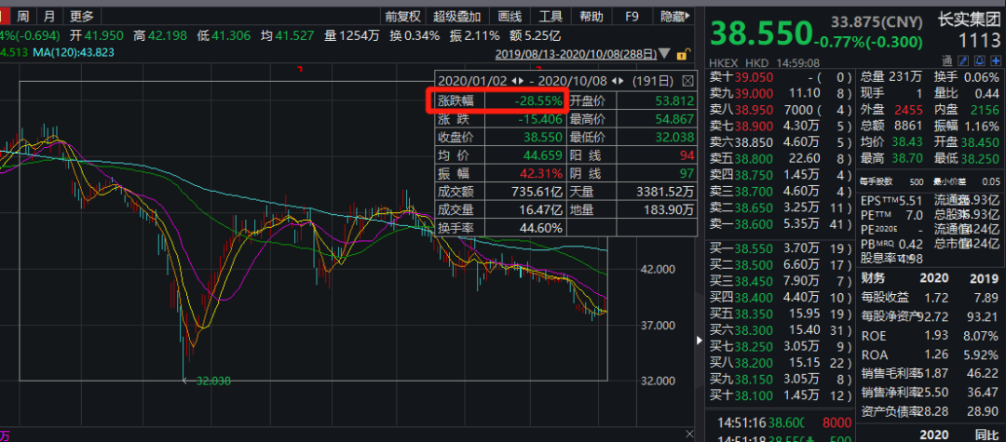The image size is (1006, 442).
Task: Close the interval statistics popup
Action: 688,81
